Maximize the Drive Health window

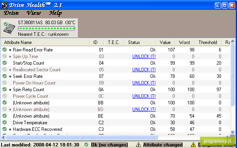click(225, 5)
